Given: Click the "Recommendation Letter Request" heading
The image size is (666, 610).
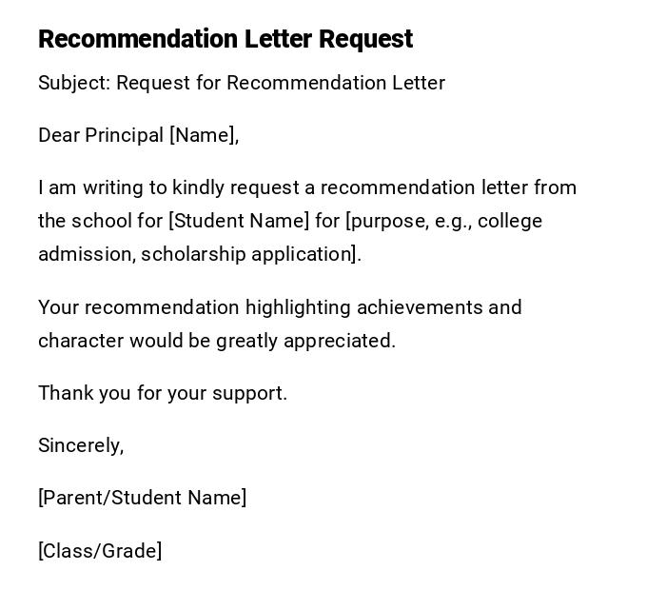Looking at the screenshot, I should 225,39.
